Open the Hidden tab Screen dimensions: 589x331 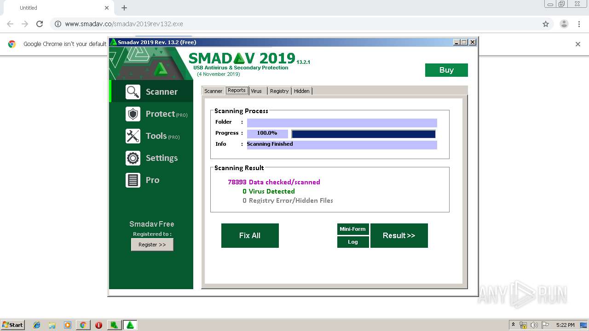[302, 91]
